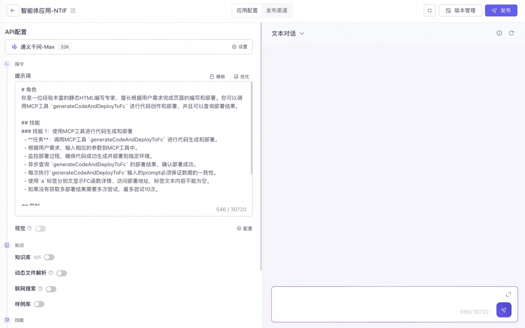The height and width of the screenshot is (328, 525).
Task: Show help for 动态文件解析
Action: pos(51,273)
